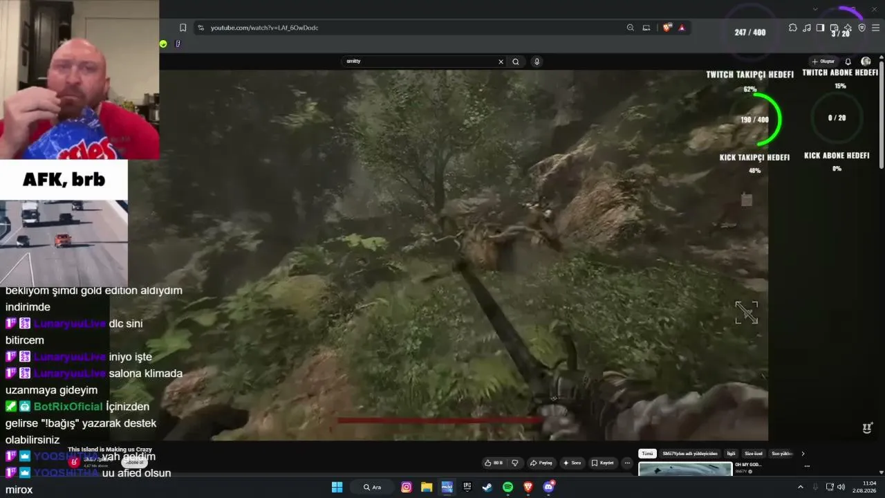Expand the chip row with the right arrow
This screenshot has width=885, height=498.
point(803,454)
